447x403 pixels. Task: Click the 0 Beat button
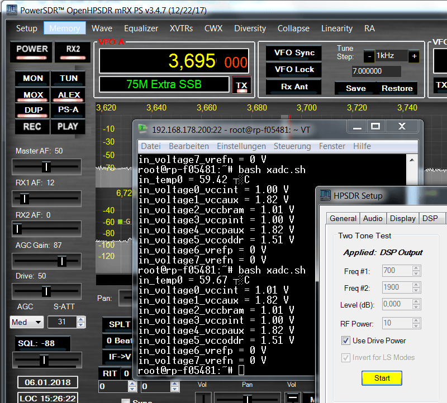(x=117, y=340)
